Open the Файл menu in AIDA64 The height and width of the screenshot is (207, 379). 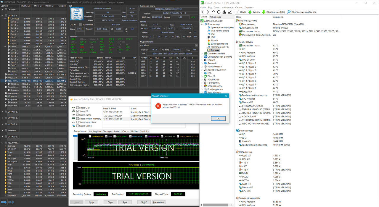(203, 7)
